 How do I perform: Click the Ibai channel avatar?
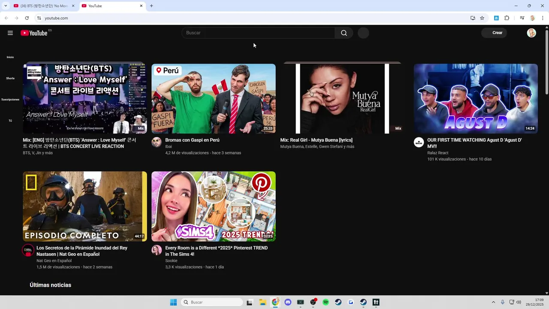coord(157,142)
